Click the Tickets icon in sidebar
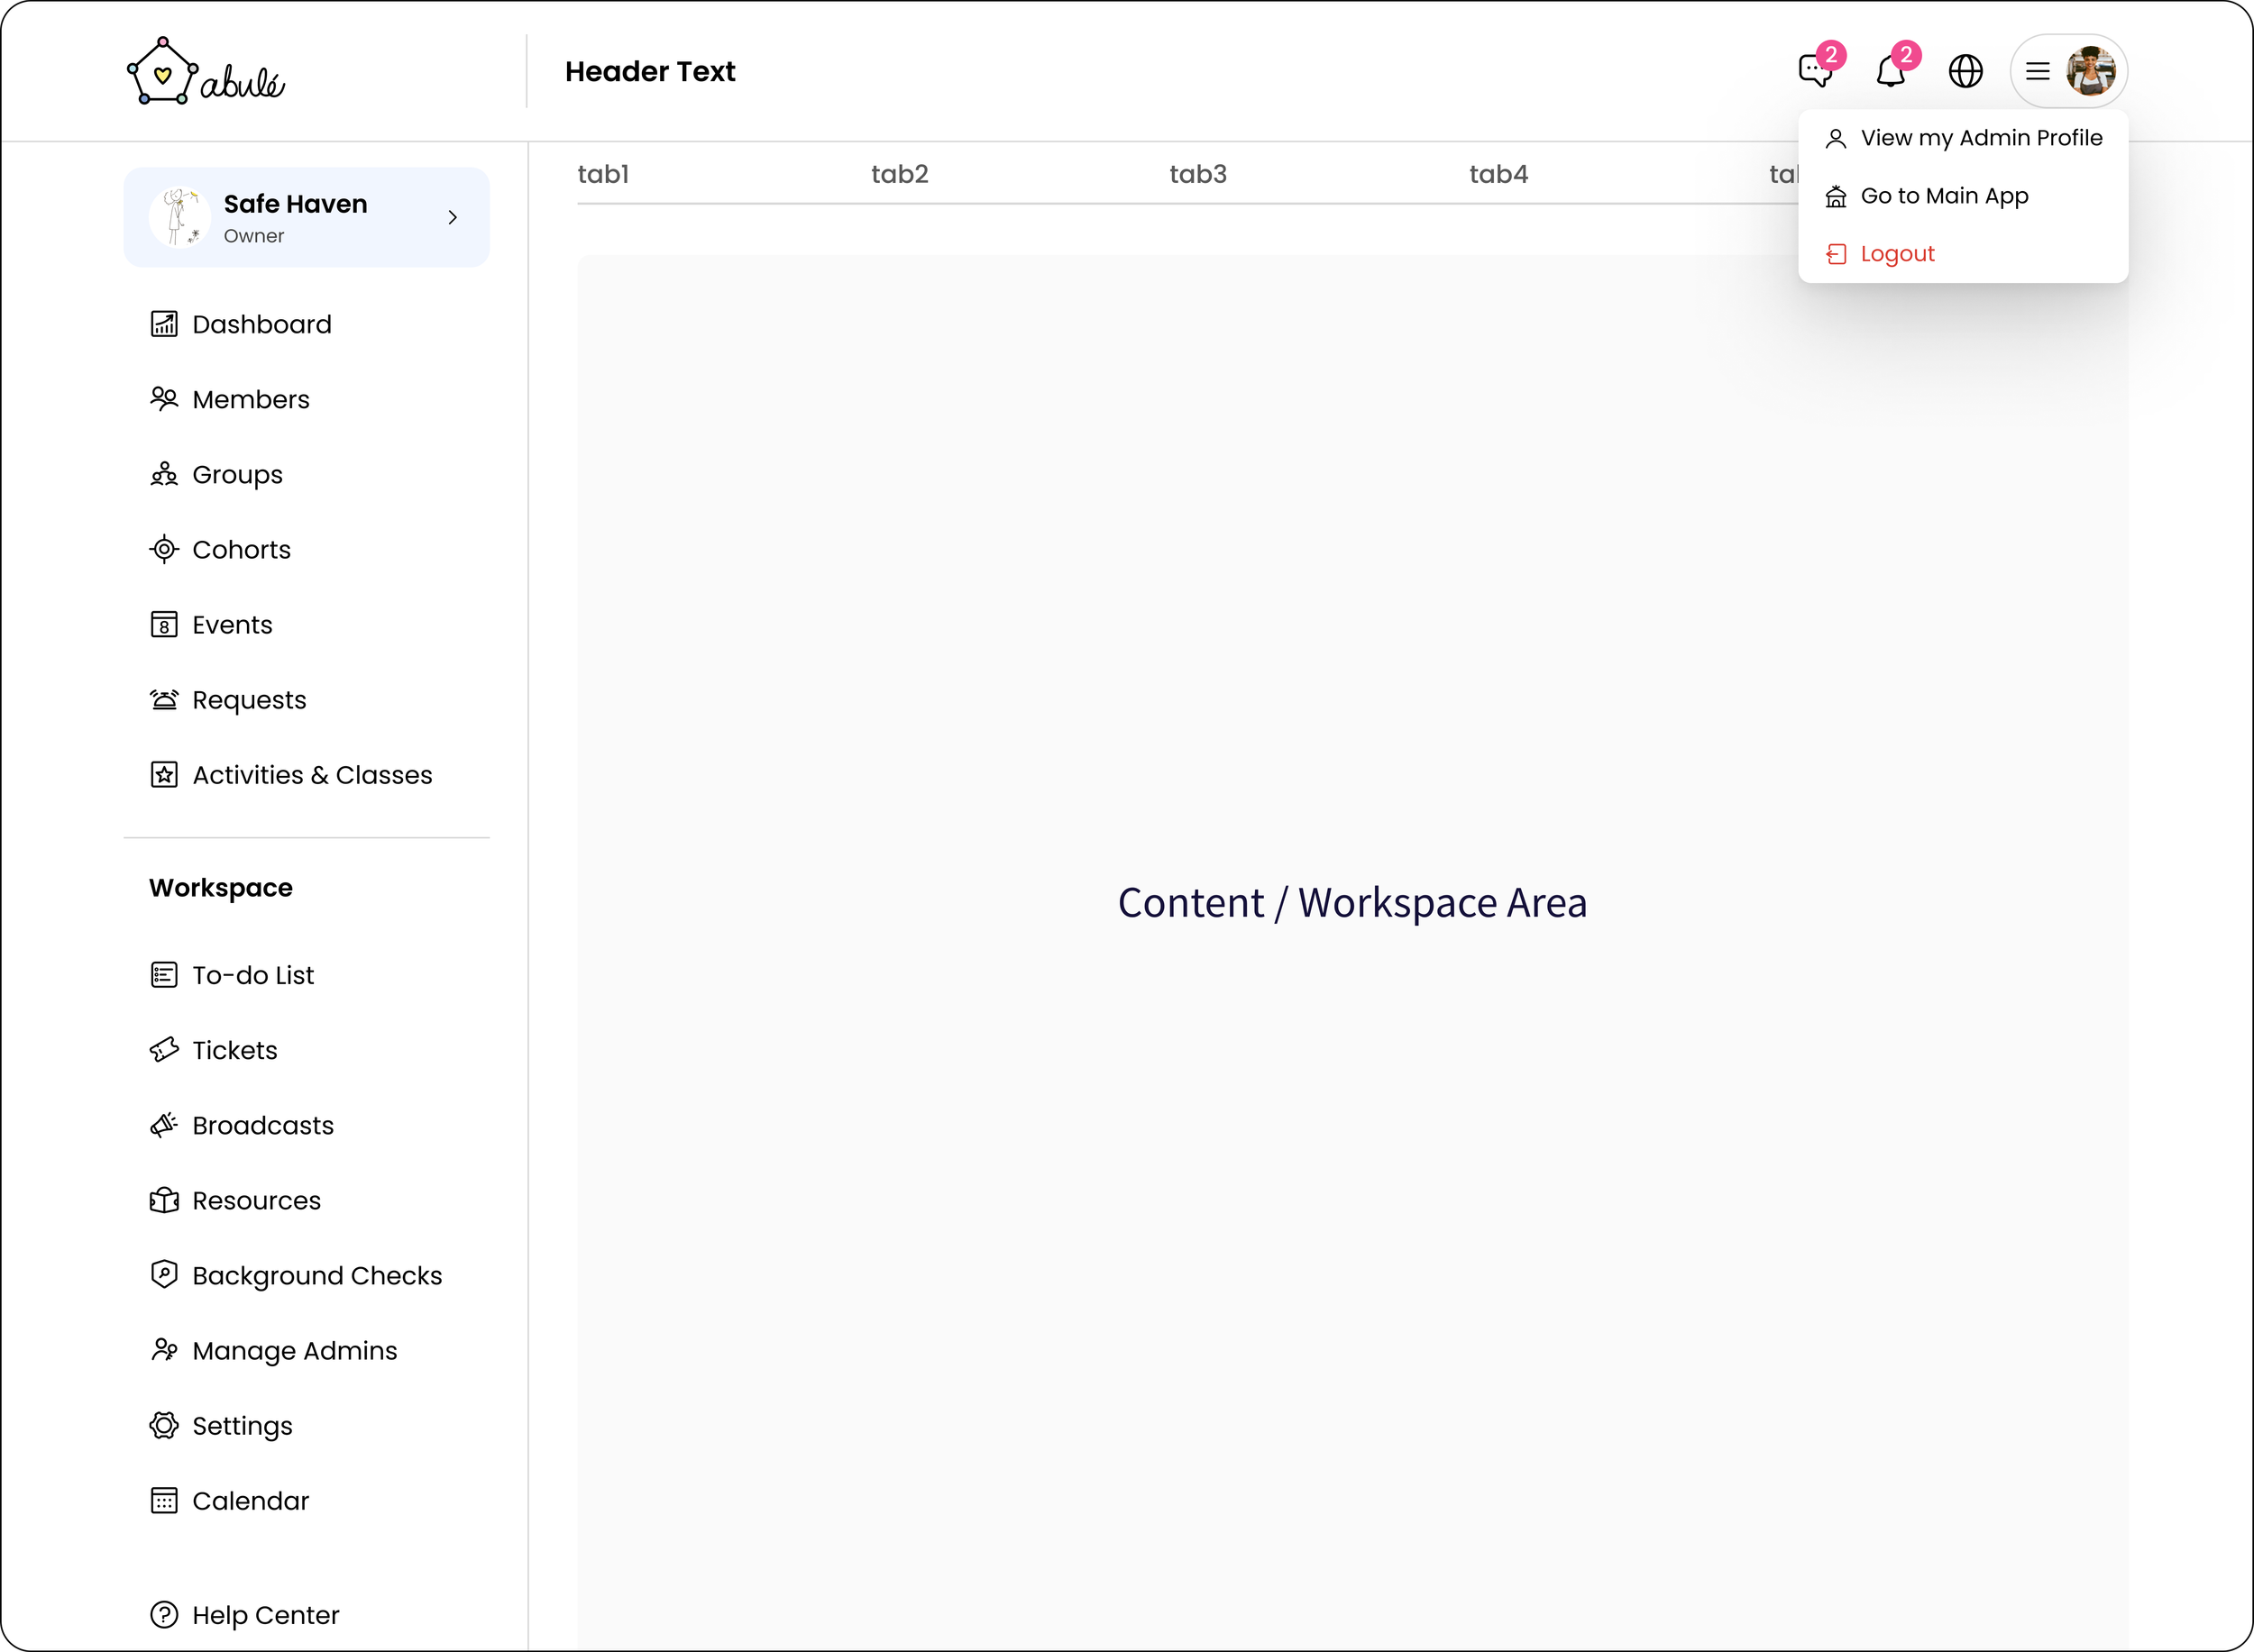Screen dimensions: 2254x1652 164,1050
